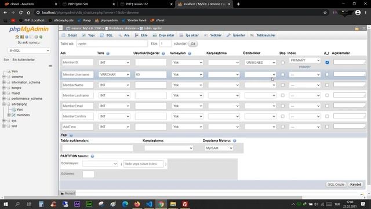Image resolution: width=371 pixels, height=209 pixels.
Task: Toggle Boş checkbox for AddTime
Action: 283,127
